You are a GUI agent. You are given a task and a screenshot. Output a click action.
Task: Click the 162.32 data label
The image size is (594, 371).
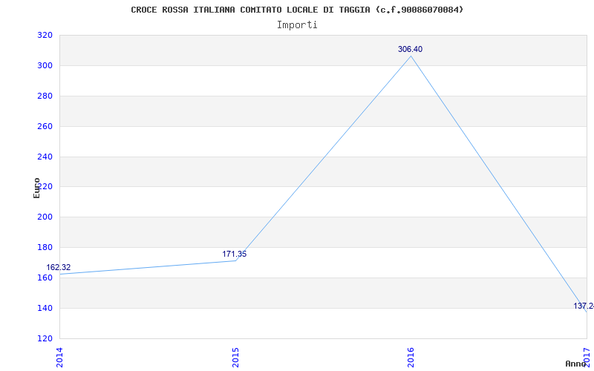59,268
